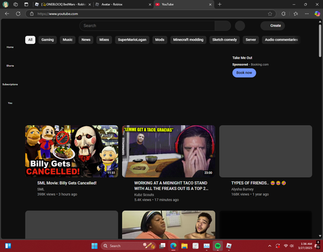Open the Take Me Out sponsored ad title
323x252 pixels.
click(242, 58)
